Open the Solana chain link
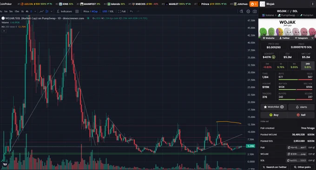The image size is (316, 170). click(x=268, y=15)
